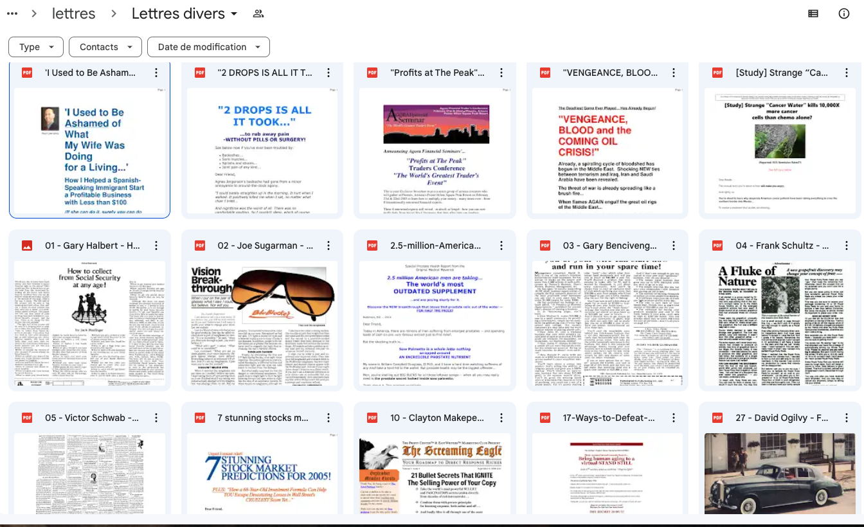This screenshot has height=527, width=864.
Task: Go to the lettres parent folder
Action: 74,13
